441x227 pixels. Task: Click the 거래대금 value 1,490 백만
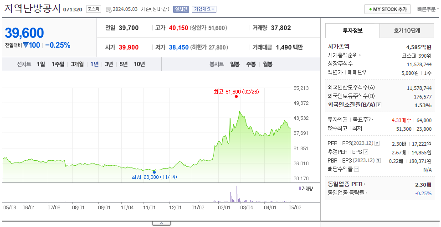[x=289, y=47]
